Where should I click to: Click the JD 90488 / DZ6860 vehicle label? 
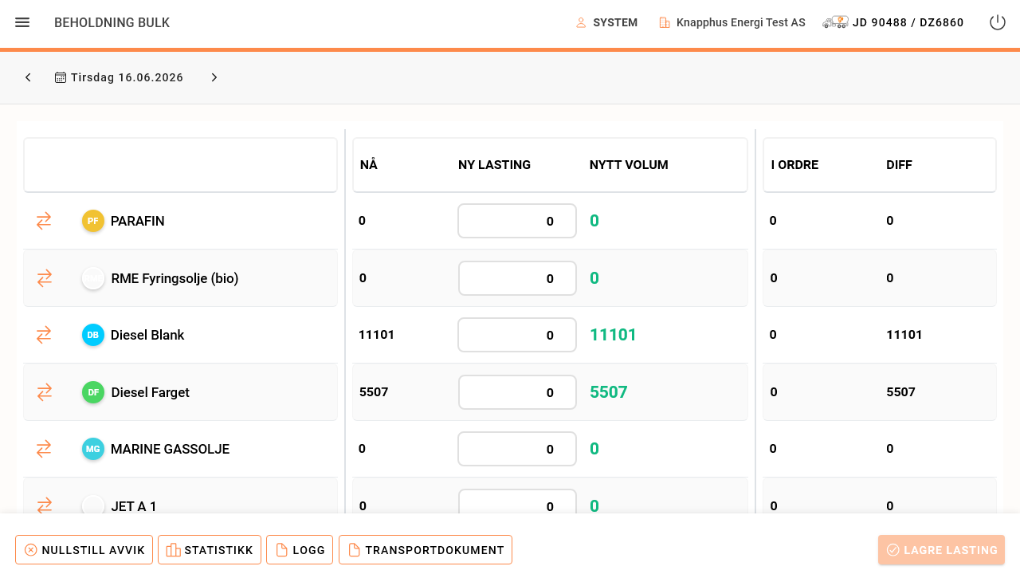(x=908, y=22)
